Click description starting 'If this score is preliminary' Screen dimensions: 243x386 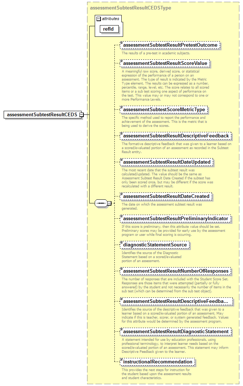[x=173, y=231]
